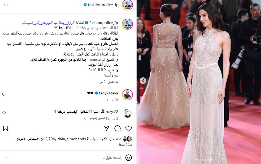261x164 pixels.
Task: Open hashtag رزان_جمال link
Action: (x=66, y=23)
